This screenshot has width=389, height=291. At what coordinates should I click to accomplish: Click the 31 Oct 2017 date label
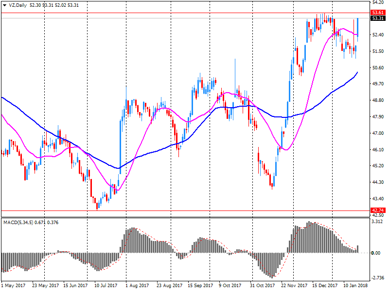pyautogui.click(x=262, y=286)
